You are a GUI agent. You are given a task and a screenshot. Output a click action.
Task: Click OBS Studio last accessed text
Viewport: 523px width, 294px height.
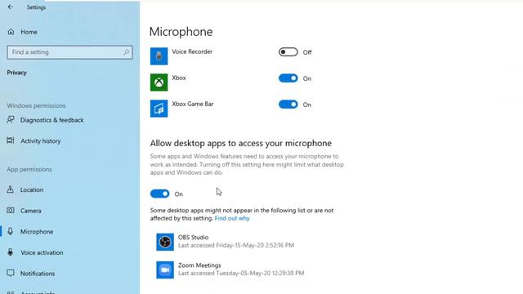click(236, 245)
